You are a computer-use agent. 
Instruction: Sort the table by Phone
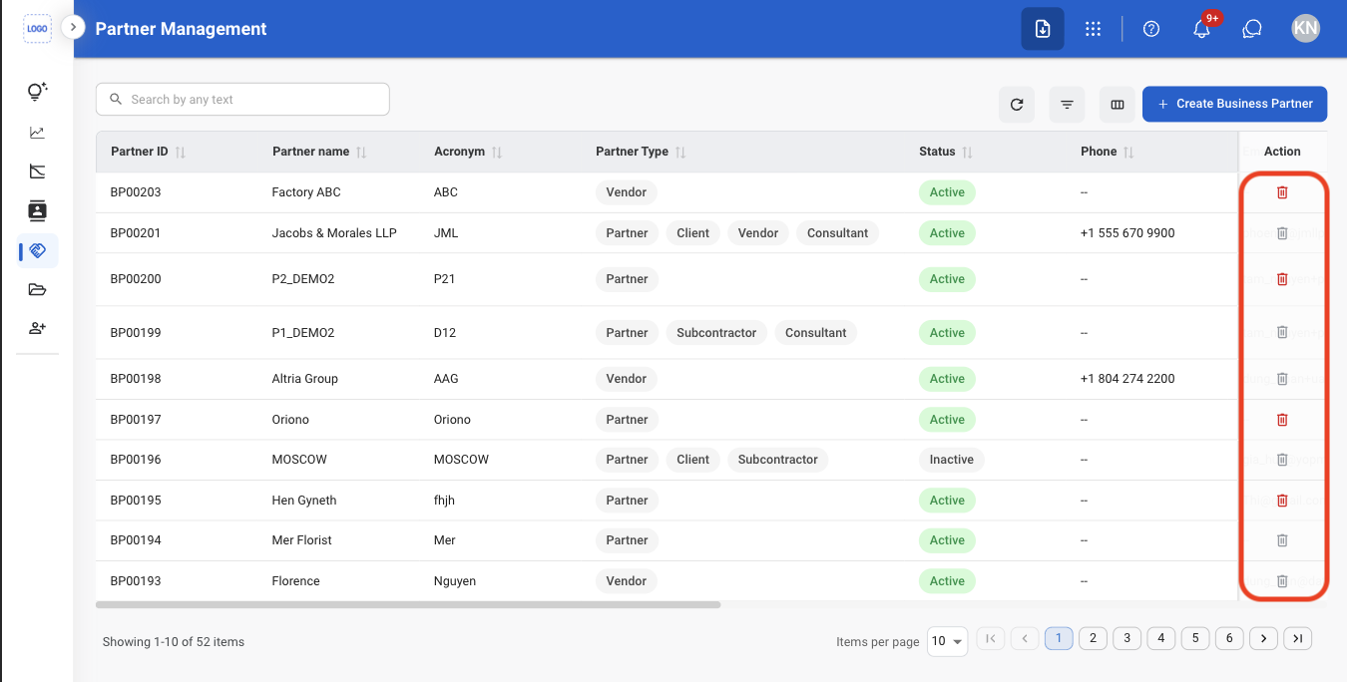pos(1128,153)
